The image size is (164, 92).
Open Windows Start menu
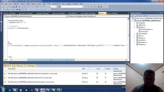tap(3, 90)
